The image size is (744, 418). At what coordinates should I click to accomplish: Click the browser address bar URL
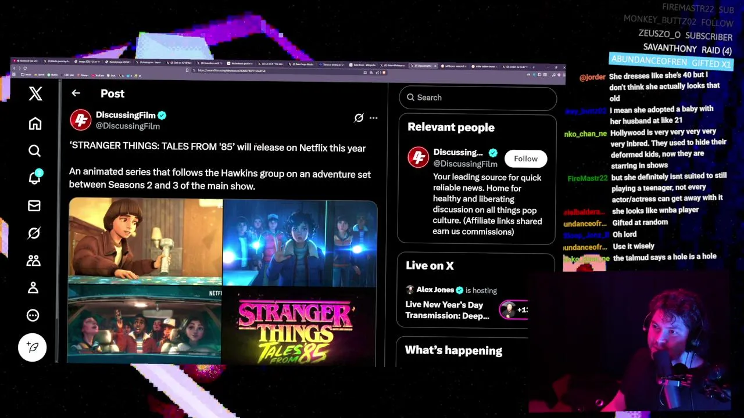(231, 71)
